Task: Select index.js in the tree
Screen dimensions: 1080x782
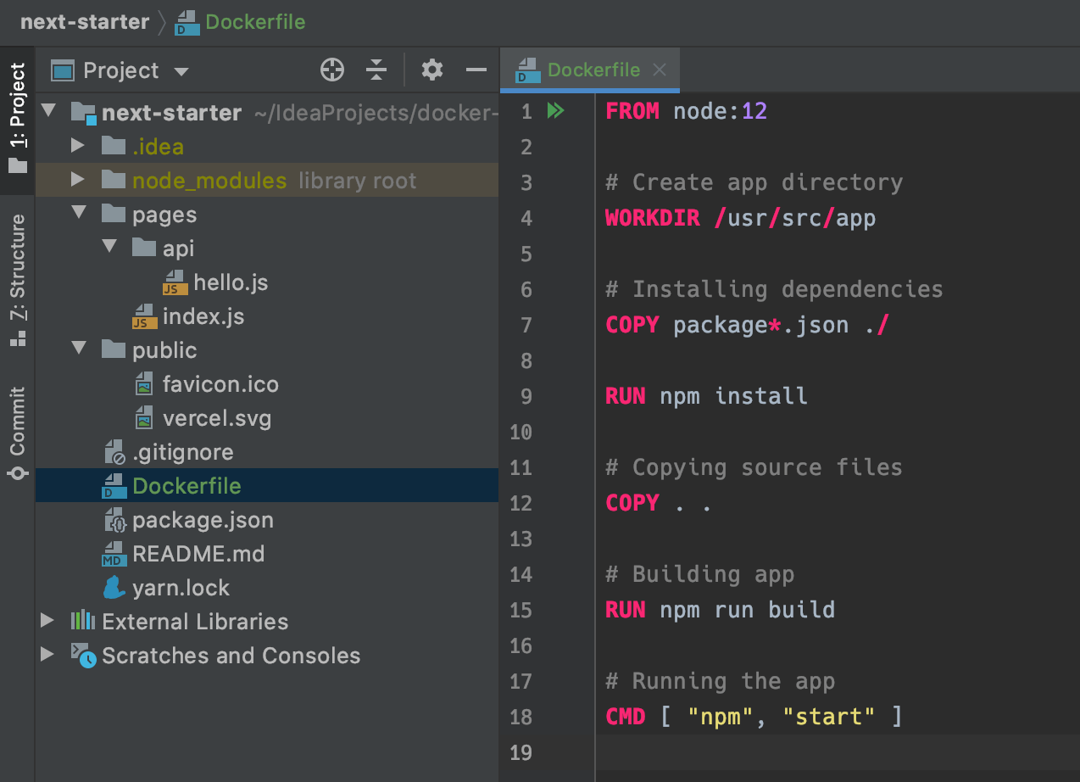Action: [x=203, y=316]
